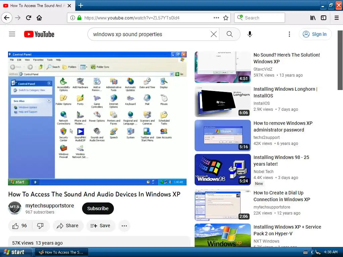Share this video
Image resolution: width=343 pixels, height=257 pixels.
click(x=68, y=226)
